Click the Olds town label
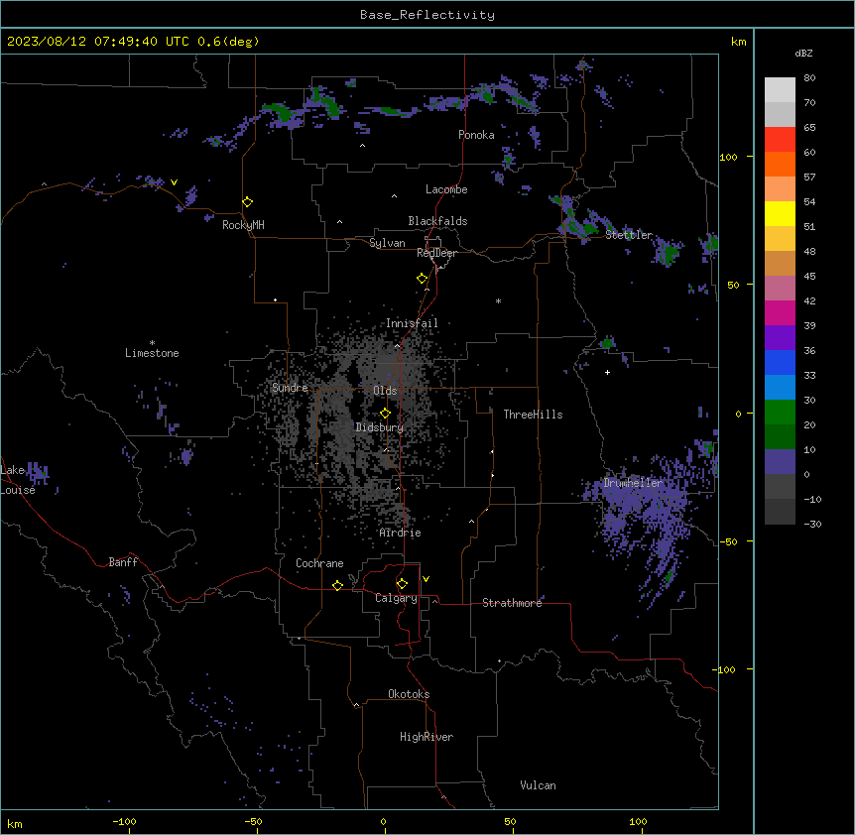The height and width of the screenshot is (835, 855). point(385,391)
